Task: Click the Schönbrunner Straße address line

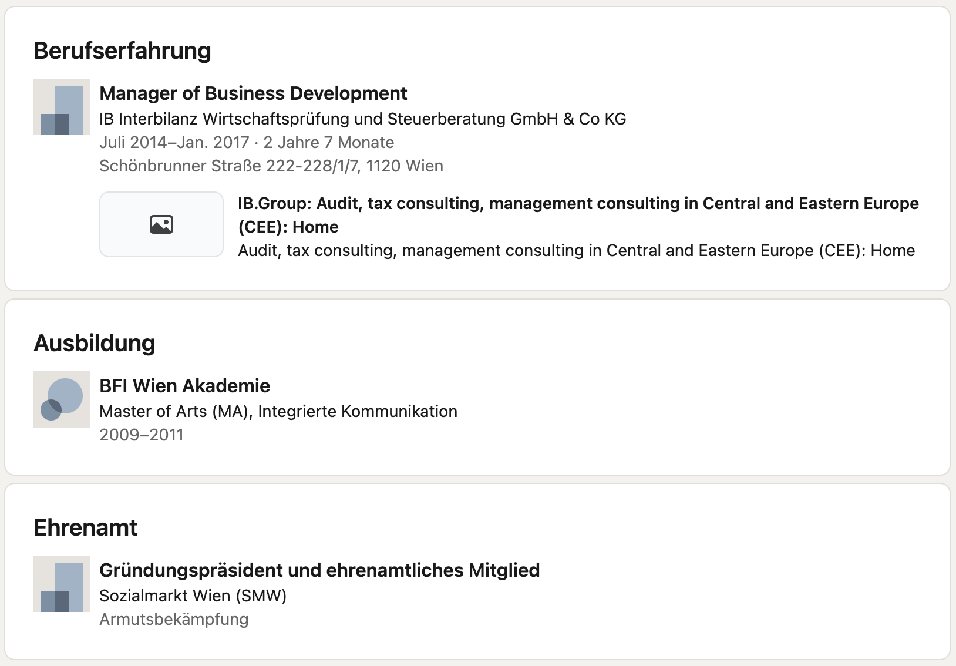Action: pos(271,166)
